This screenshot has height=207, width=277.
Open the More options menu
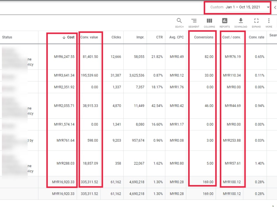click(269, 21)
